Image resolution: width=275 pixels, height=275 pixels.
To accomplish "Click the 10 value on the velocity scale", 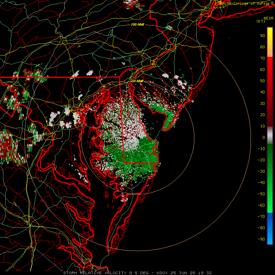I will coord(262,126).
